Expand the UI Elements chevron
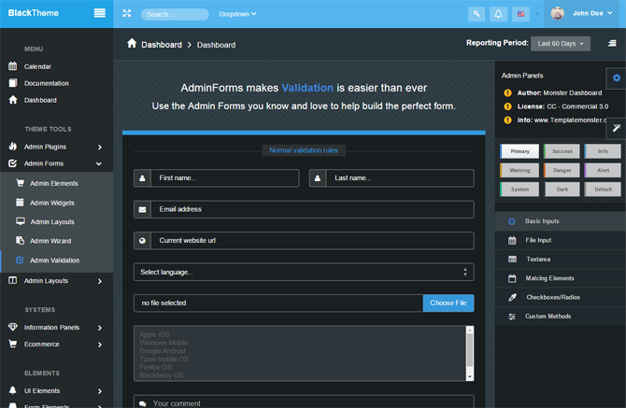 click(x=100, y=391)
